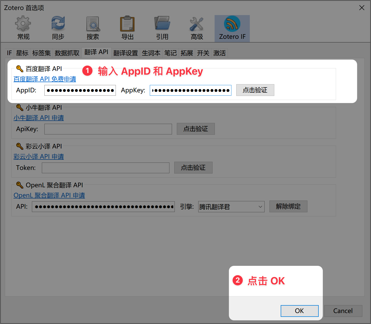Switch to the 生词本 tab

coord(151,53)
